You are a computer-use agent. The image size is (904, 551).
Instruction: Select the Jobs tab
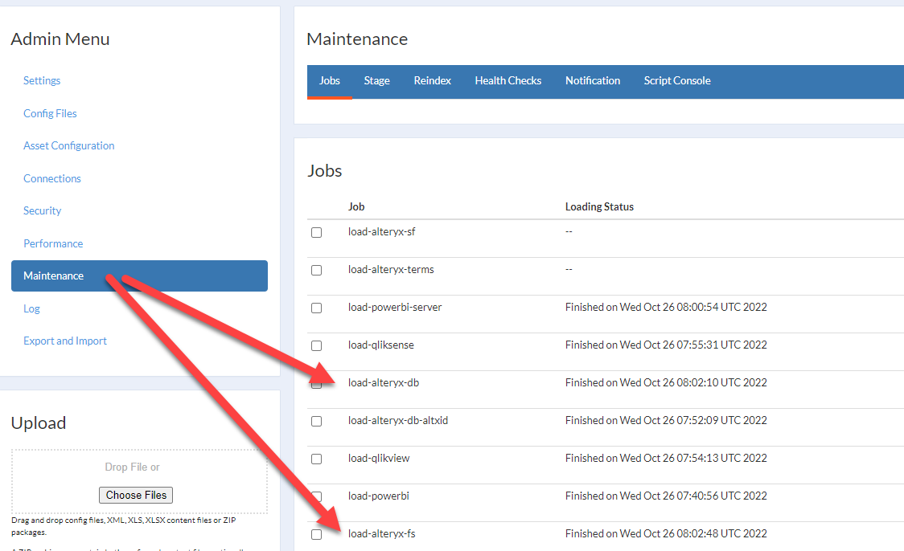pos(329,80)
